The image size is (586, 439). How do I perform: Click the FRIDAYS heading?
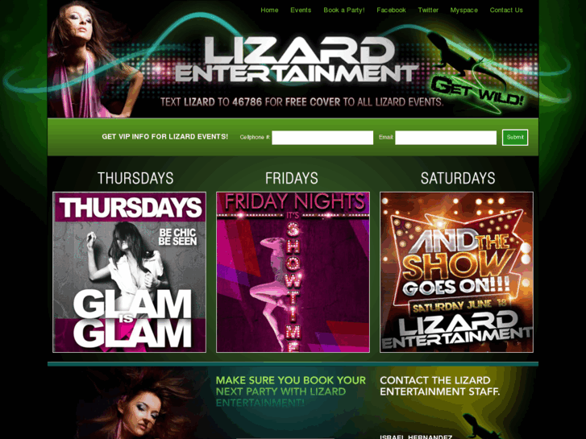pos(292,178)
